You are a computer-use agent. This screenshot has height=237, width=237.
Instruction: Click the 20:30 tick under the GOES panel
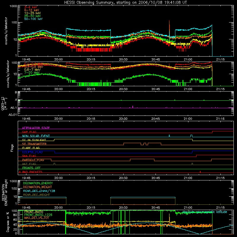tap(123, 119)
